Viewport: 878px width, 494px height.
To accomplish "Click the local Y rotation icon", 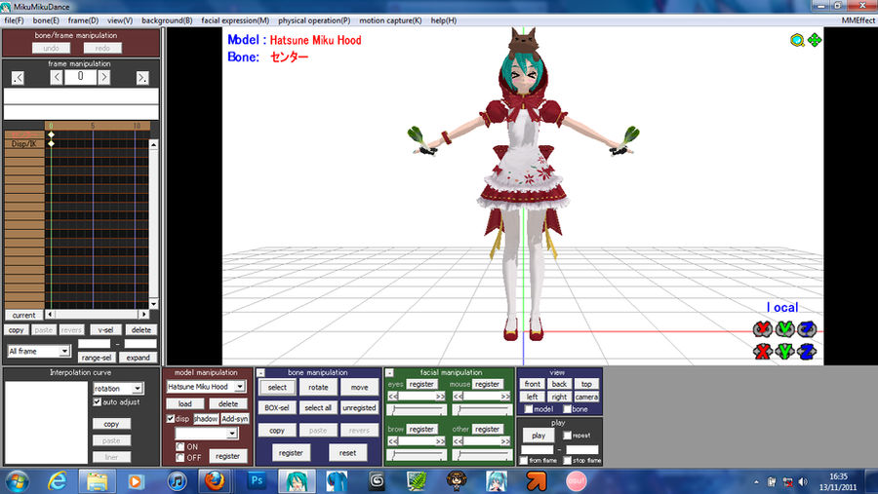I will [x=784, y=329].
